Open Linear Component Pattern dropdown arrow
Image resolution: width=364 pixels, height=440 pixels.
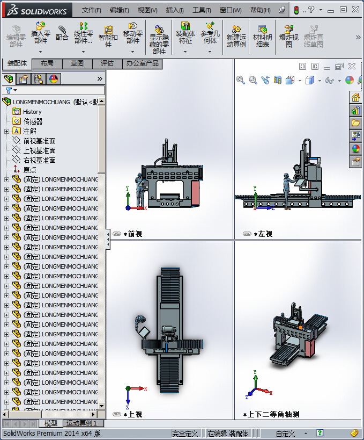pos(84,52)
